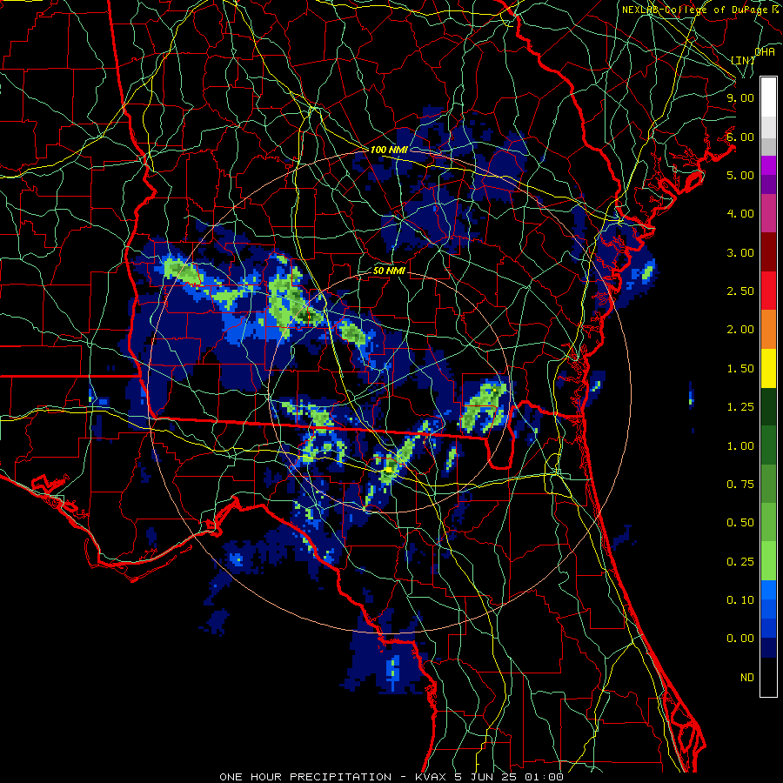Click the 4.00 legend value
The width and height of the screenshot is (783, 783).
pos(740,214)
